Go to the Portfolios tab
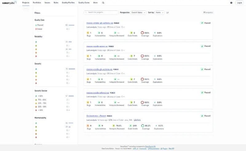This screenshot has height=151, width=246. click(x=37, y=3)
